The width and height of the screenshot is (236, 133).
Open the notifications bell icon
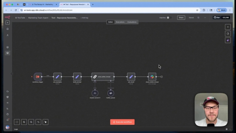(8, 120)
